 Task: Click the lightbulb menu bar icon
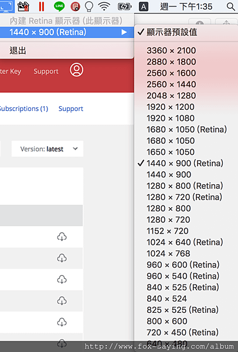[89, 6]
